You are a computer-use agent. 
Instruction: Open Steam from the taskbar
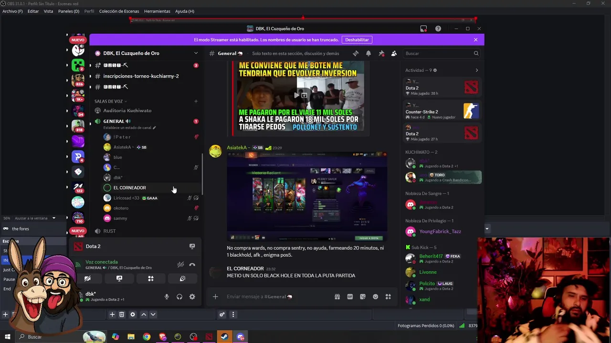coord(224,337)
